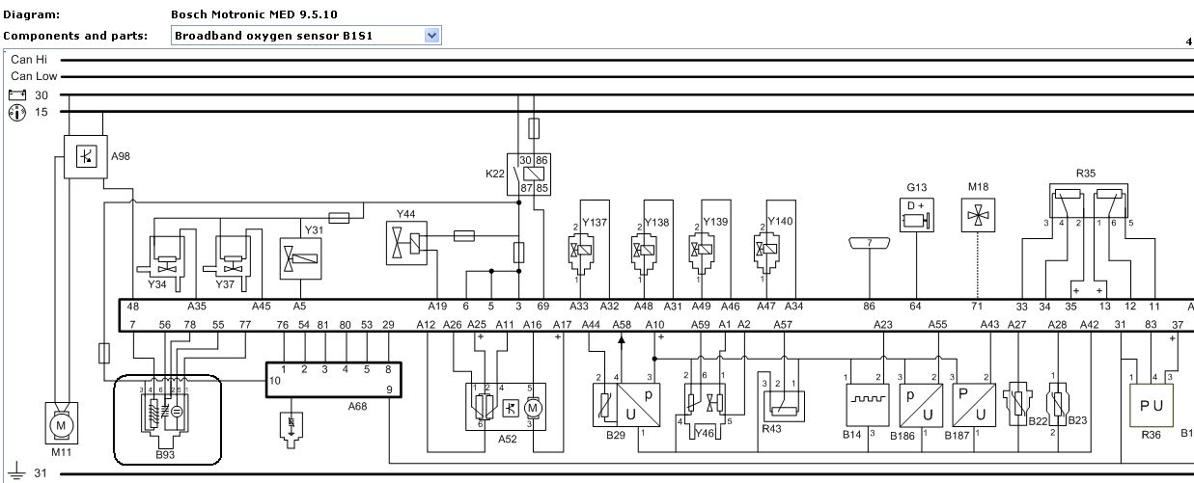Select the G13 alternator symbol
The width and height of the screenshot is (1194, 483).
tap(917, 217)
